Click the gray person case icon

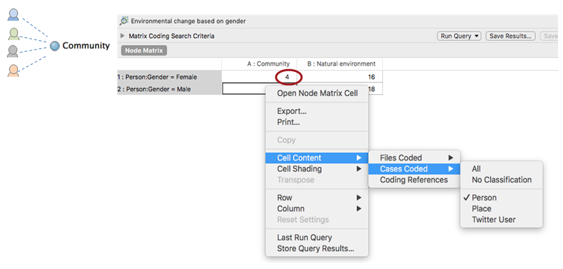(12, 51)
